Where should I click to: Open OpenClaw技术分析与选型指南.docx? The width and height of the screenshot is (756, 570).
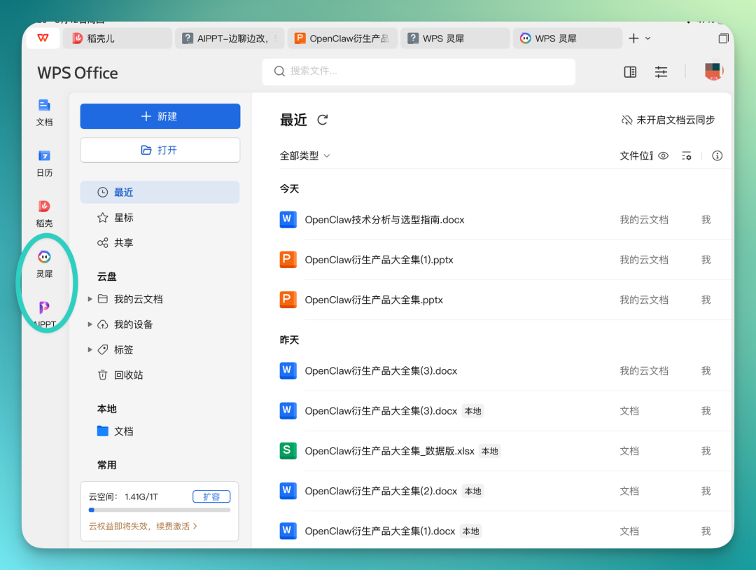click(x=384, y=220)
